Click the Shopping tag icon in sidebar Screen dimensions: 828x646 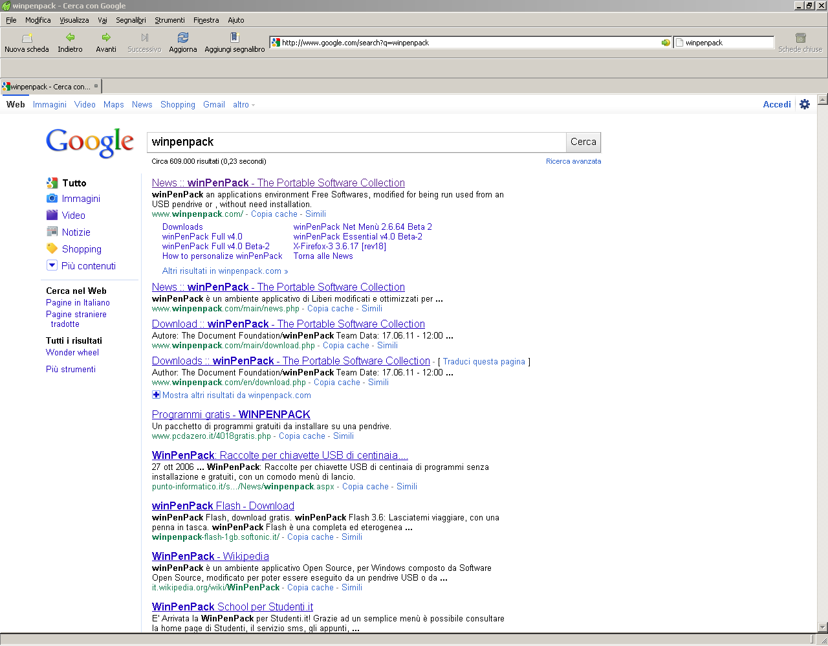point(52,249)
